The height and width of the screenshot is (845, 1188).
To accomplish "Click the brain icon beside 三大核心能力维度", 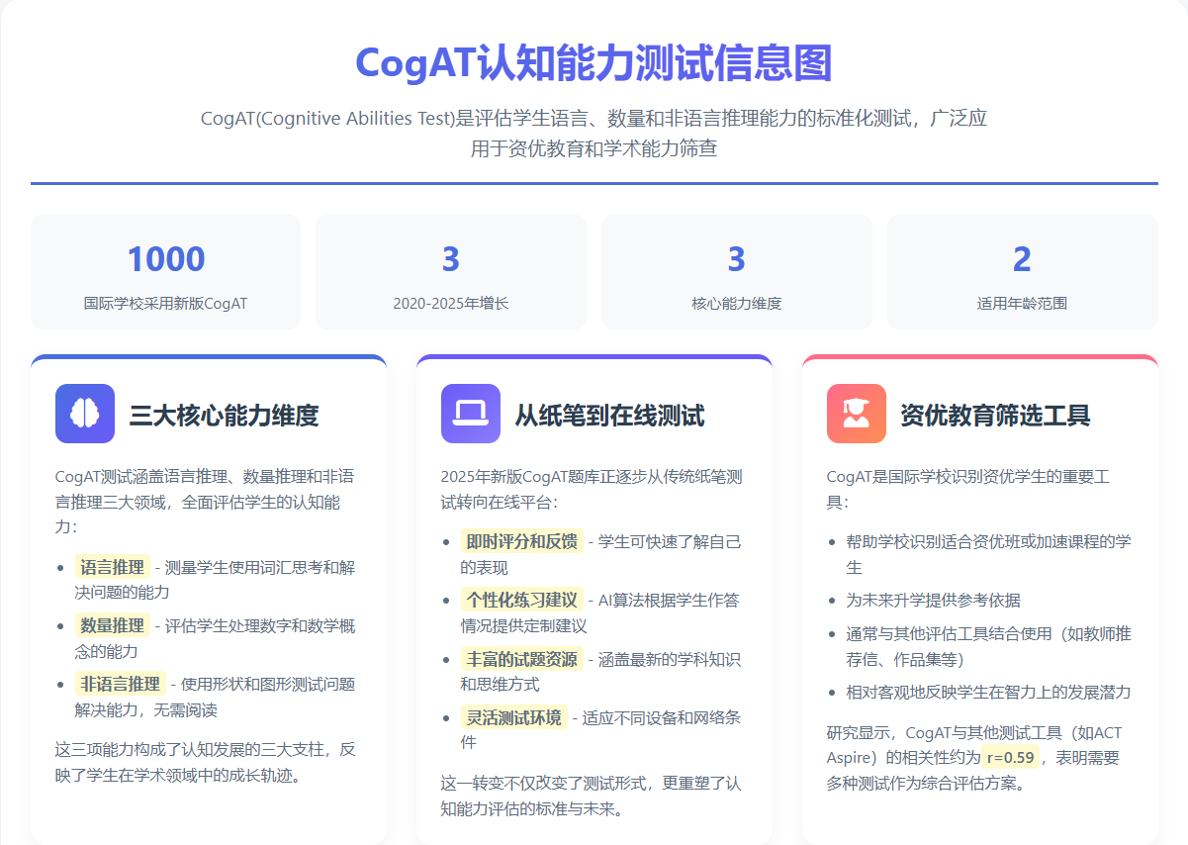I will 85,414.
